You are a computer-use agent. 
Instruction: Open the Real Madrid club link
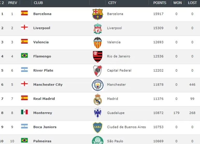pos(44,99)
